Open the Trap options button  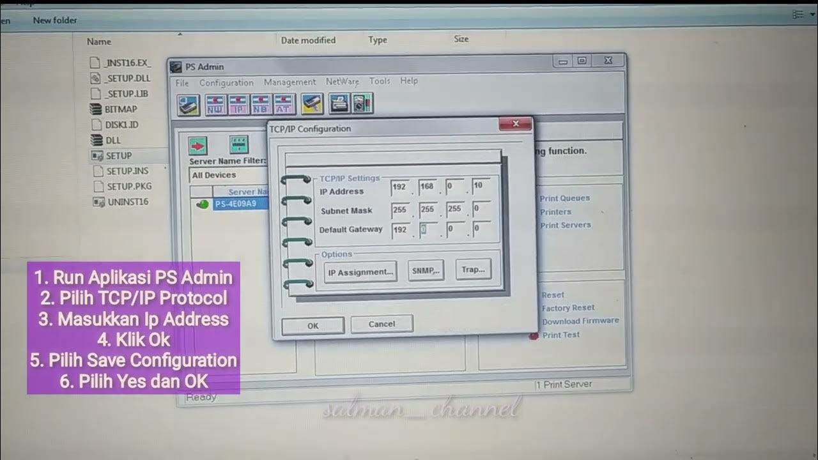[x=473, y=270]
